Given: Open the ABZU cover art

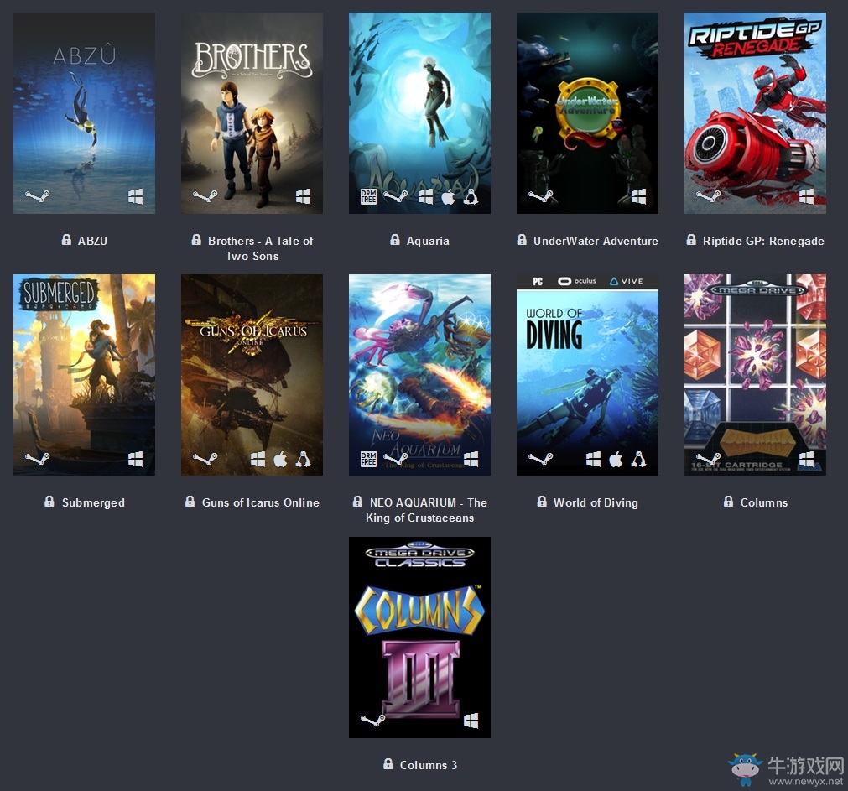Looking at the screenshot, I should [x=85, y=113].
